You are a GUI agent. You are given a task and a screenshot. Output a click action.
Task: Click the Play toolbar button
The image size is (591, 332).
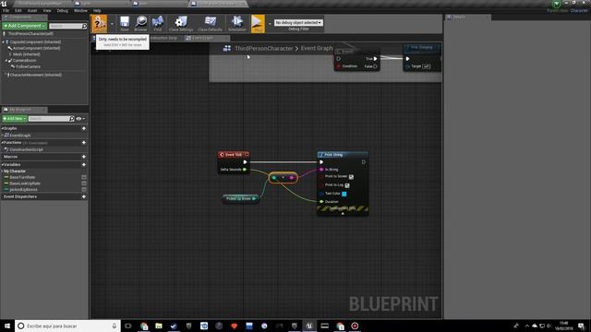click(258, 24)
